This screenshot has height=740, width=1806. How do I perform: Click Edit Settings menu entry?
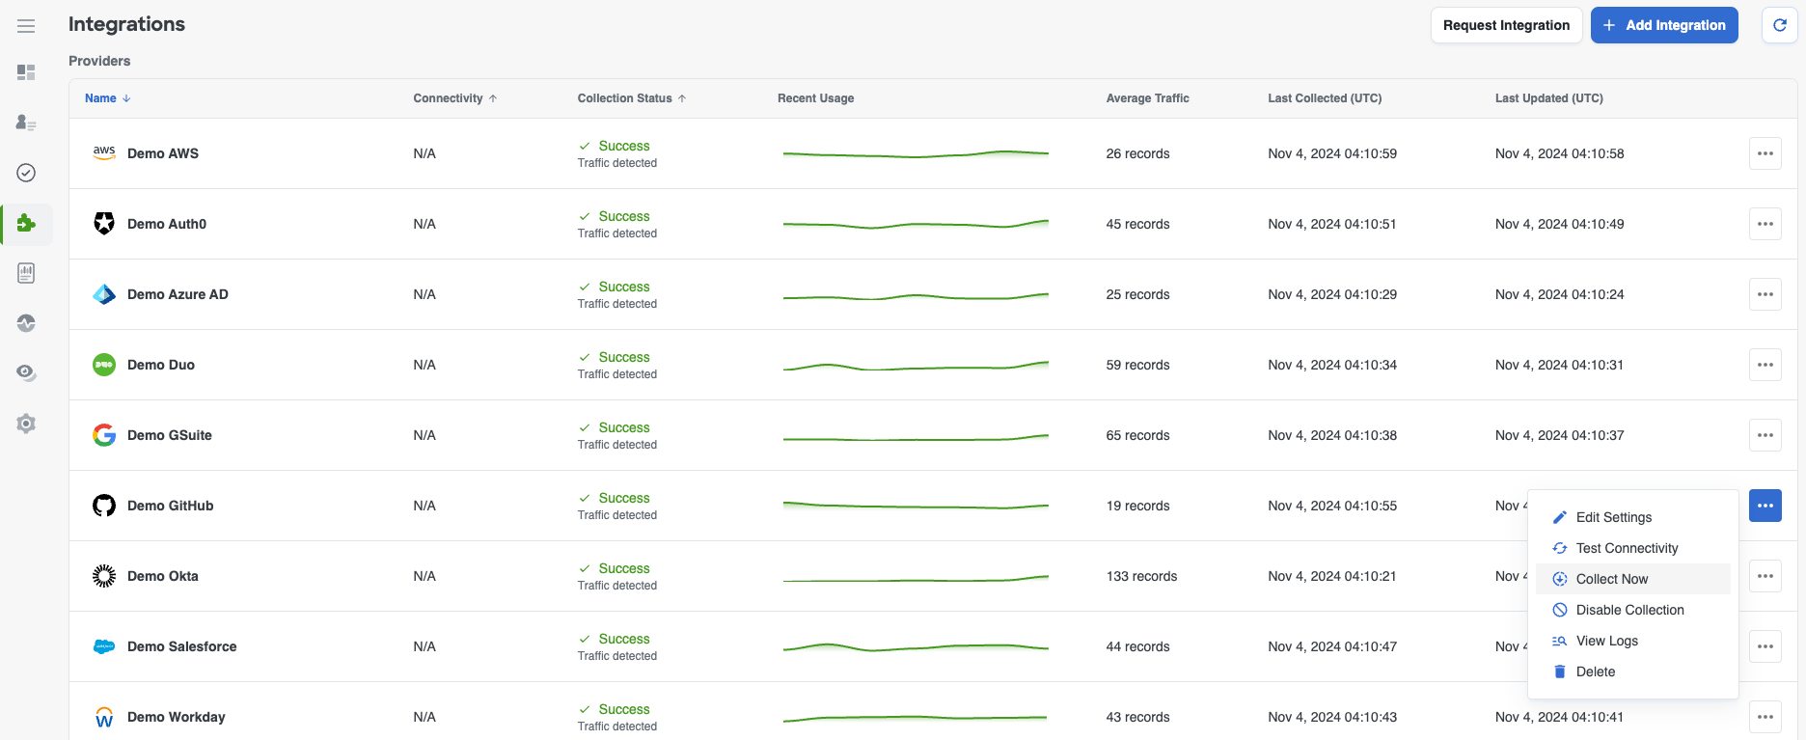coord(1613,517)
